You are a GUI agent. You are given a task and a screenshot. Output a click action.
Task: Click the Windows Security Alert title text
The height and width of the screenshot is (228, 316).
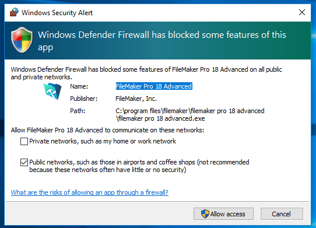[x=57, y=12]
